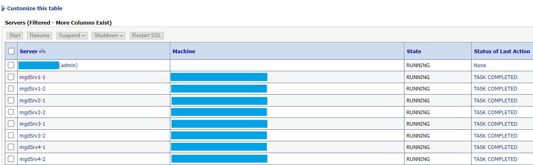The height and width of the screenshot is (165, 533).
Task: Open the Suspend dropdown menu
Action: point(72,36)
